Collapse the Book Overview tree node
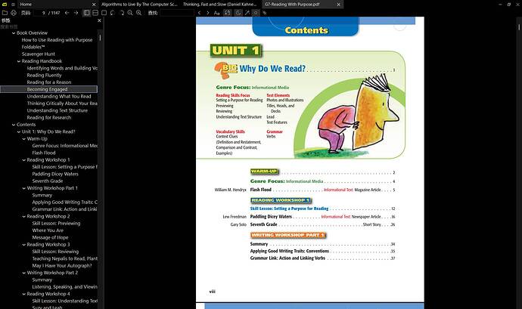Viewport: 522px width, 309px height. coord(14,33)
